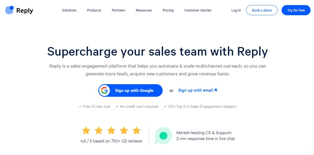Go to the Pricing page
Image resolution: width=314 pixels, height=155 pixels.
point(168,10)
